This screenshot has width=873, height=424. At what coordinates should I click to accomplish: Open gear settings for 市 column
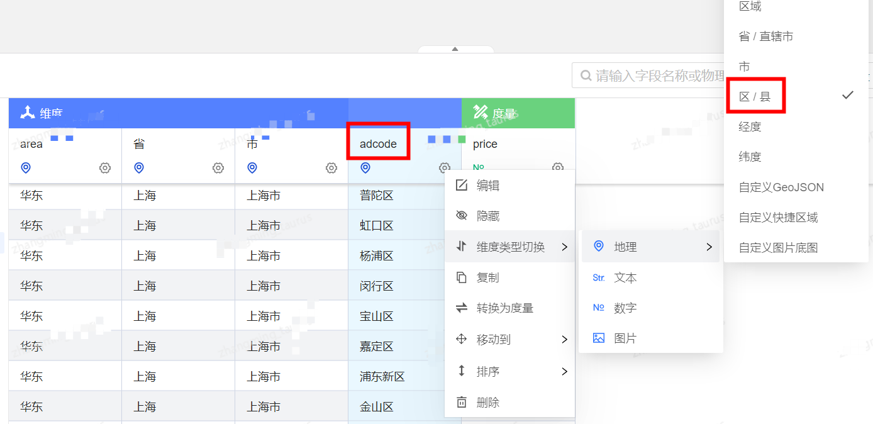[x=331, y=168]
